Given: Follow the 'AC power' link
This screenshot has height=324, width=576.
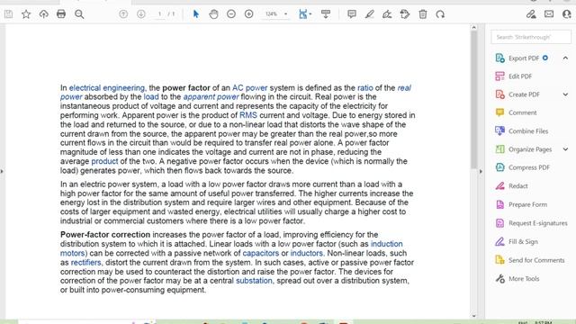Looking at the screenshot, I should point(250,88).
